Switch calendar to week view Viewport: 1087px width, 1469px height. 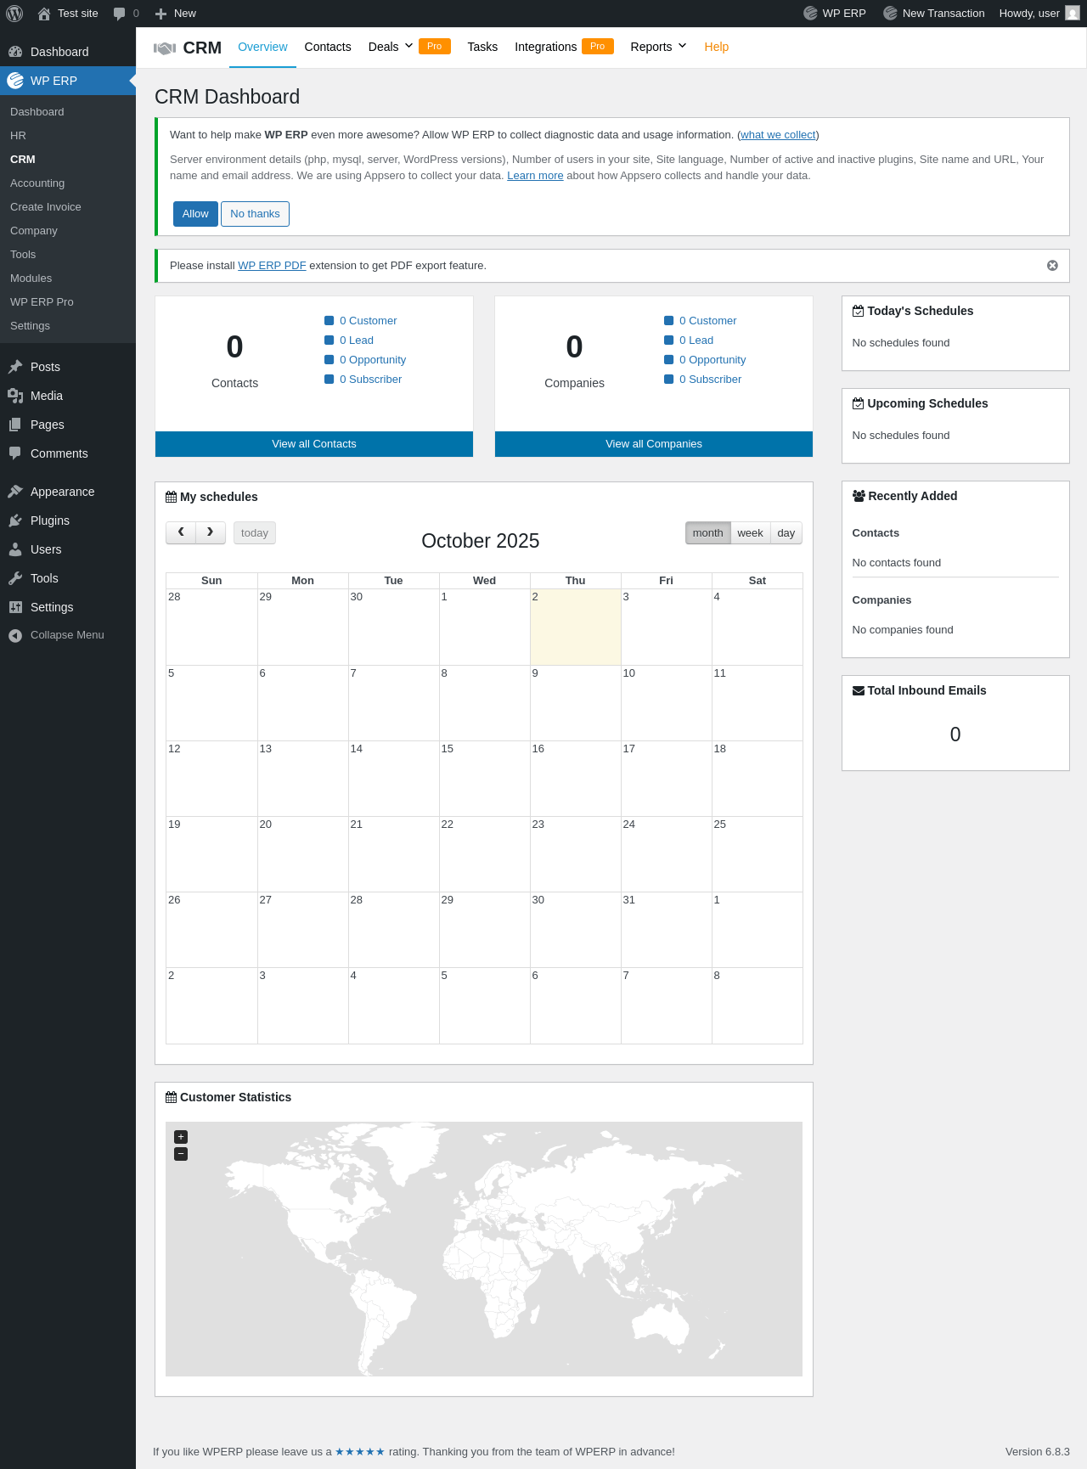(x=750, y=533)
